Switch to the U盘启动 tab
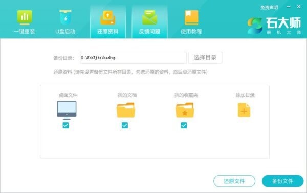307x193 pixels. click(65, 22)
